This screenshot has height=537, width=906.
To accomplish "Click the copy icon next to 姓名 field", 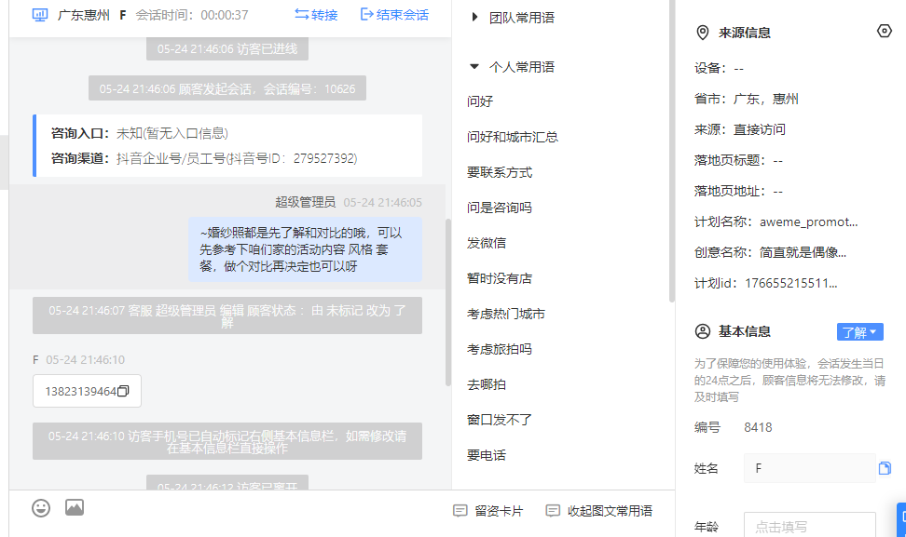I will [885, 468].
